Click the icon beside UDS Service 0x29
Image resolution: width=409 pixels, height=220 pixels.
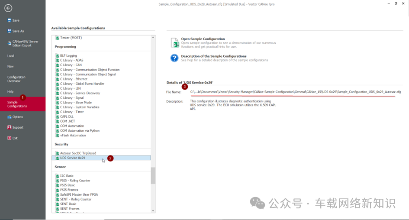tap(58, 158)
